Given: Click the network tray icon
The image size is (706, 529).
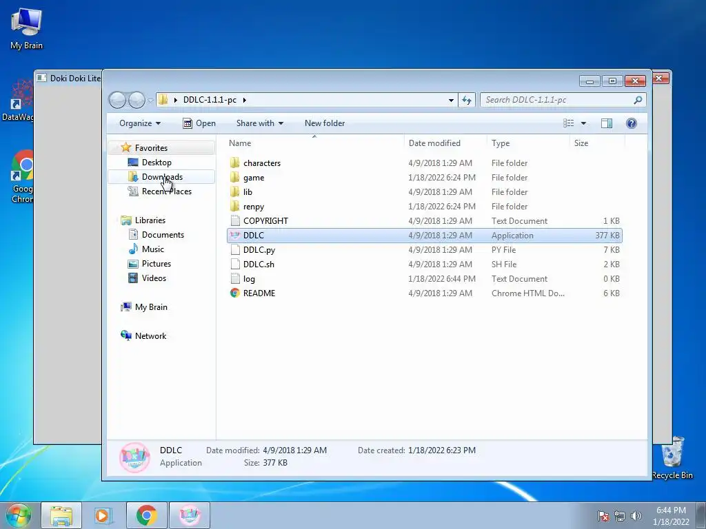Looking at the screenshot, I should coord(620,515).
